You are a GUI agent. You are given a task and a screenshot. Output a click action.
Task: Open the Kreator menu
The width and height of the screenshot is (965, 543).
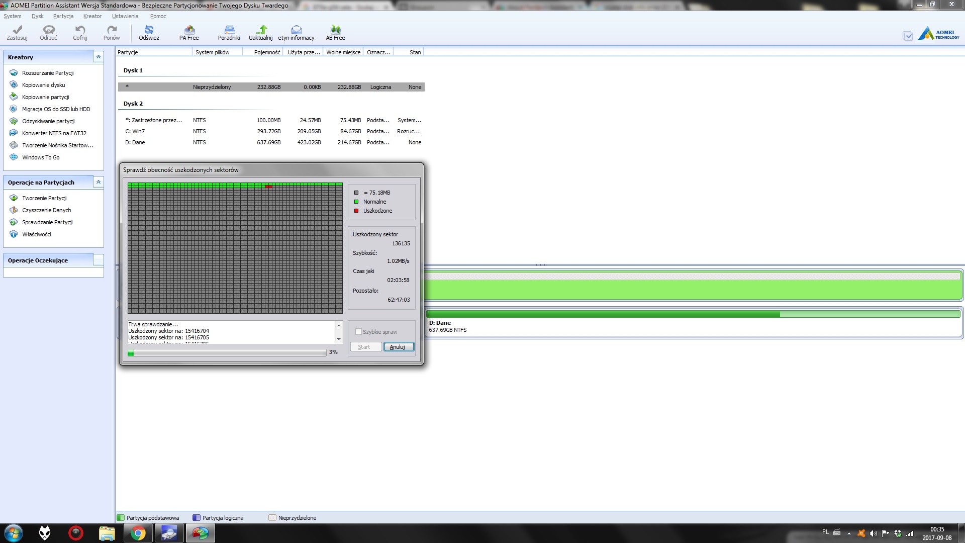tap(92, 16)
